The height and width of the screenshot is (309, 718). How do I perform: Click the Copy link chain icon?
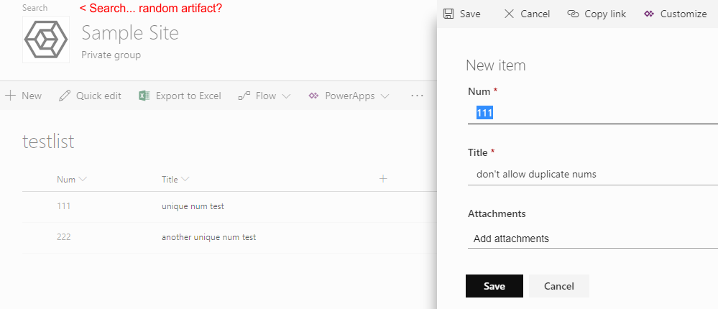click(573, 14)
